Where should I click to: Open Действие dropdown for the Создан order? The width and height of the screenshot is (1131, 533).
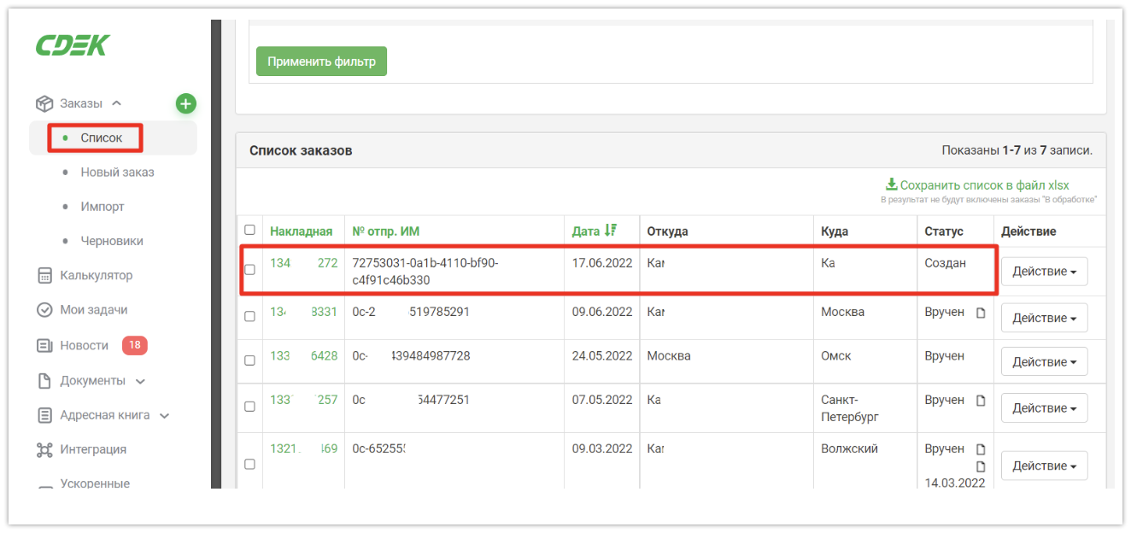[1044, 272]
